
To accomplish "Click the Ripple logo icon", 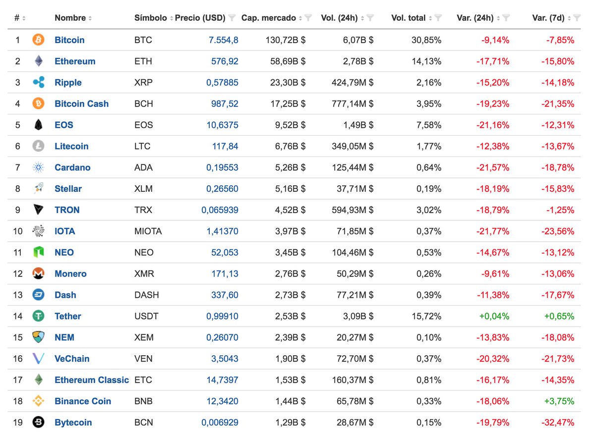I will coord(38,82).
